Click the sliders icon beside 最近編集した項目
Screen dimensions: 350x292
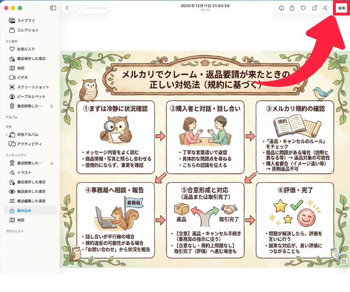[x=12, y=201]
